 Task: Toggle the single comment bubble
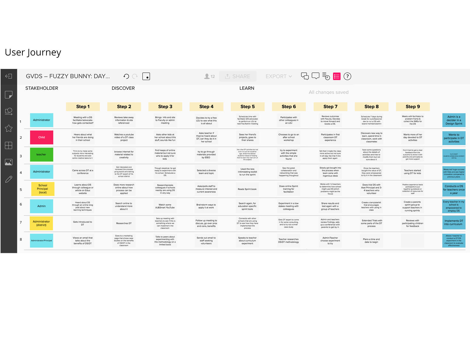click(x=315, y=76)
